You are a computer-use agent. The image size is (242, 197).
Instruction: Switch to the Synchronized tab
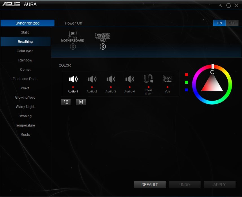click(27, 23)
